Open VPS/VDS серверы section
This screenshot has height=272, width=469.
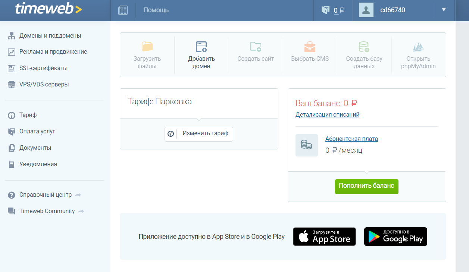44,85
